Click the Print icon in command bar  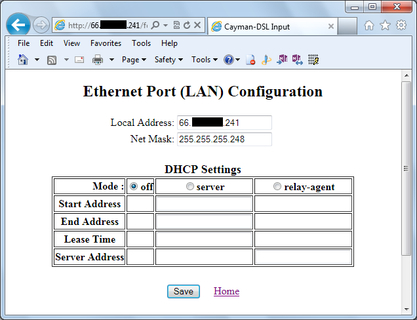[98, 60]
